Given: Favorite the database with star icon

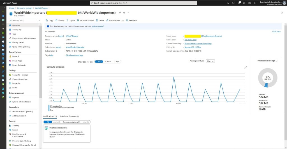Looking at the screenshot, I should 124,13.
